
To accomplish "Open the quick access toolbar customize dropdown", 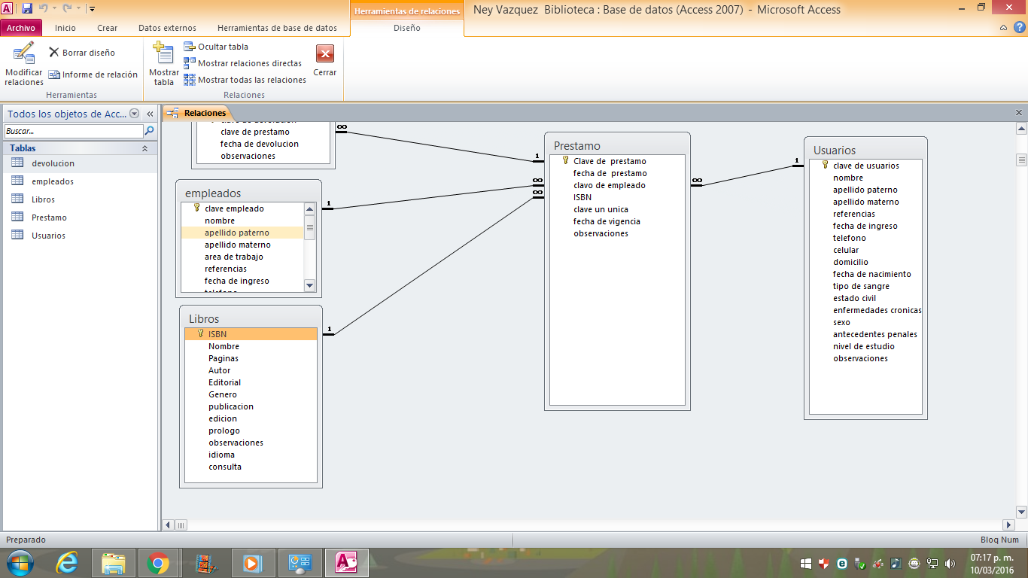I will [x=92, y=9].
